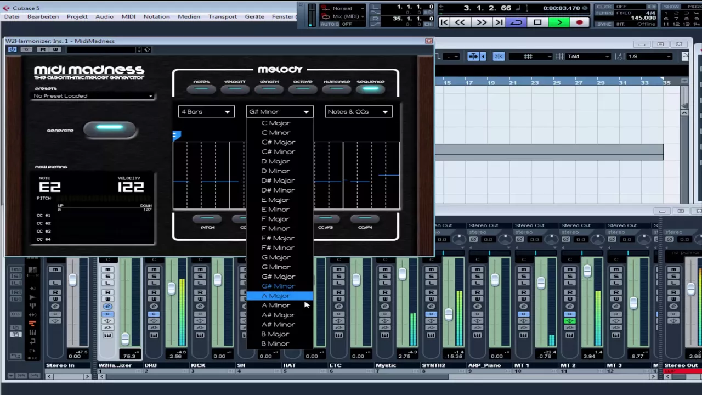This screenshot has width=702, height=395.
Task: Click the tempo value 145.000
Action: [643, 18]
